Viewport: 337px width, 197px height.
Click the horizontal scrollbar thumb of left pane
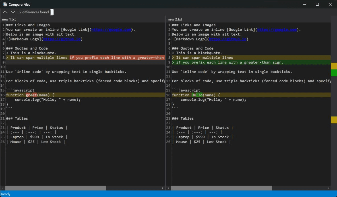pos(56,188)
